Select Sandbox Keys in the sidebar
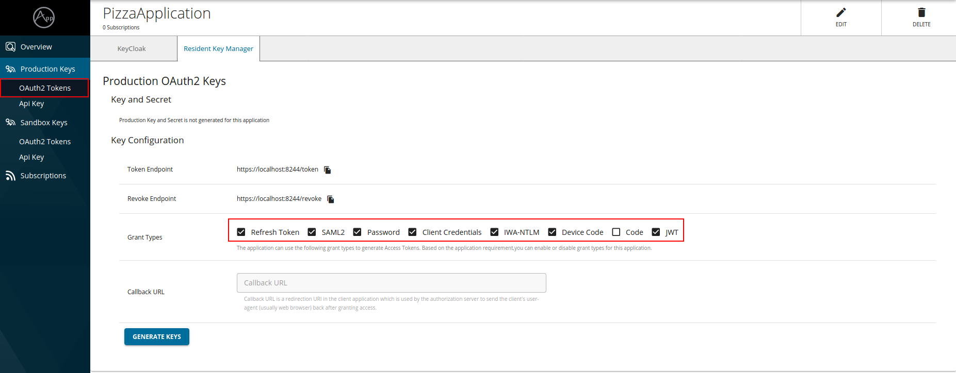The height and width of the screenshot is (373, 956). click(44, 123)
